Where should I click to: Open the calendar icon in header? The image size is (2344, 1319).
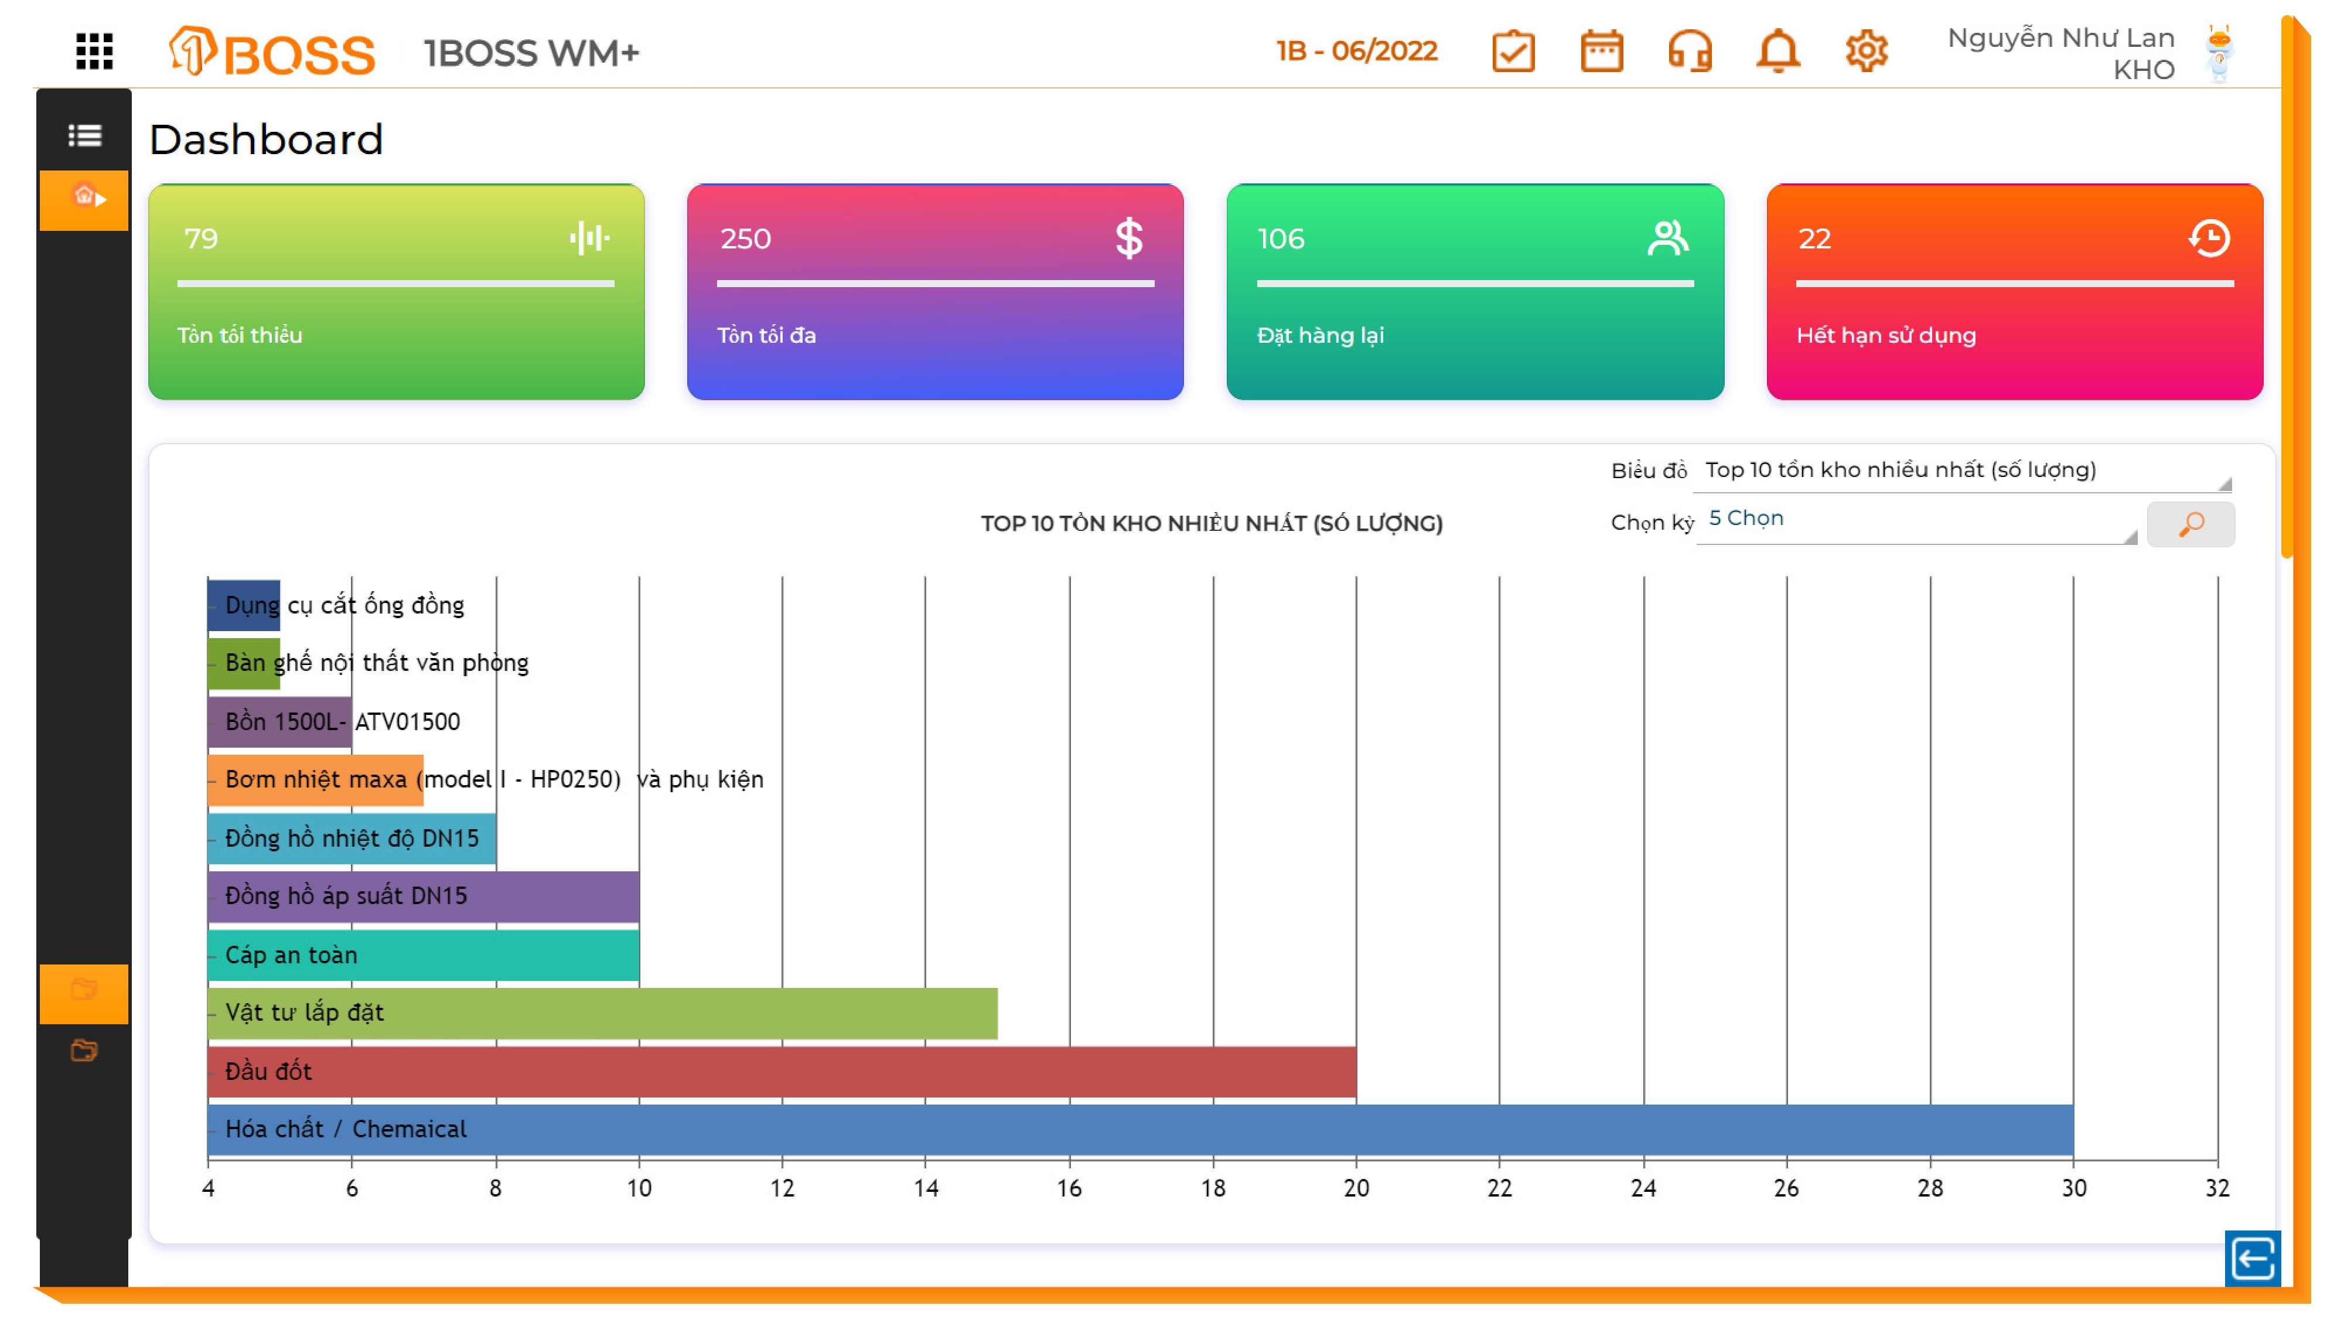pos(1601,51)
